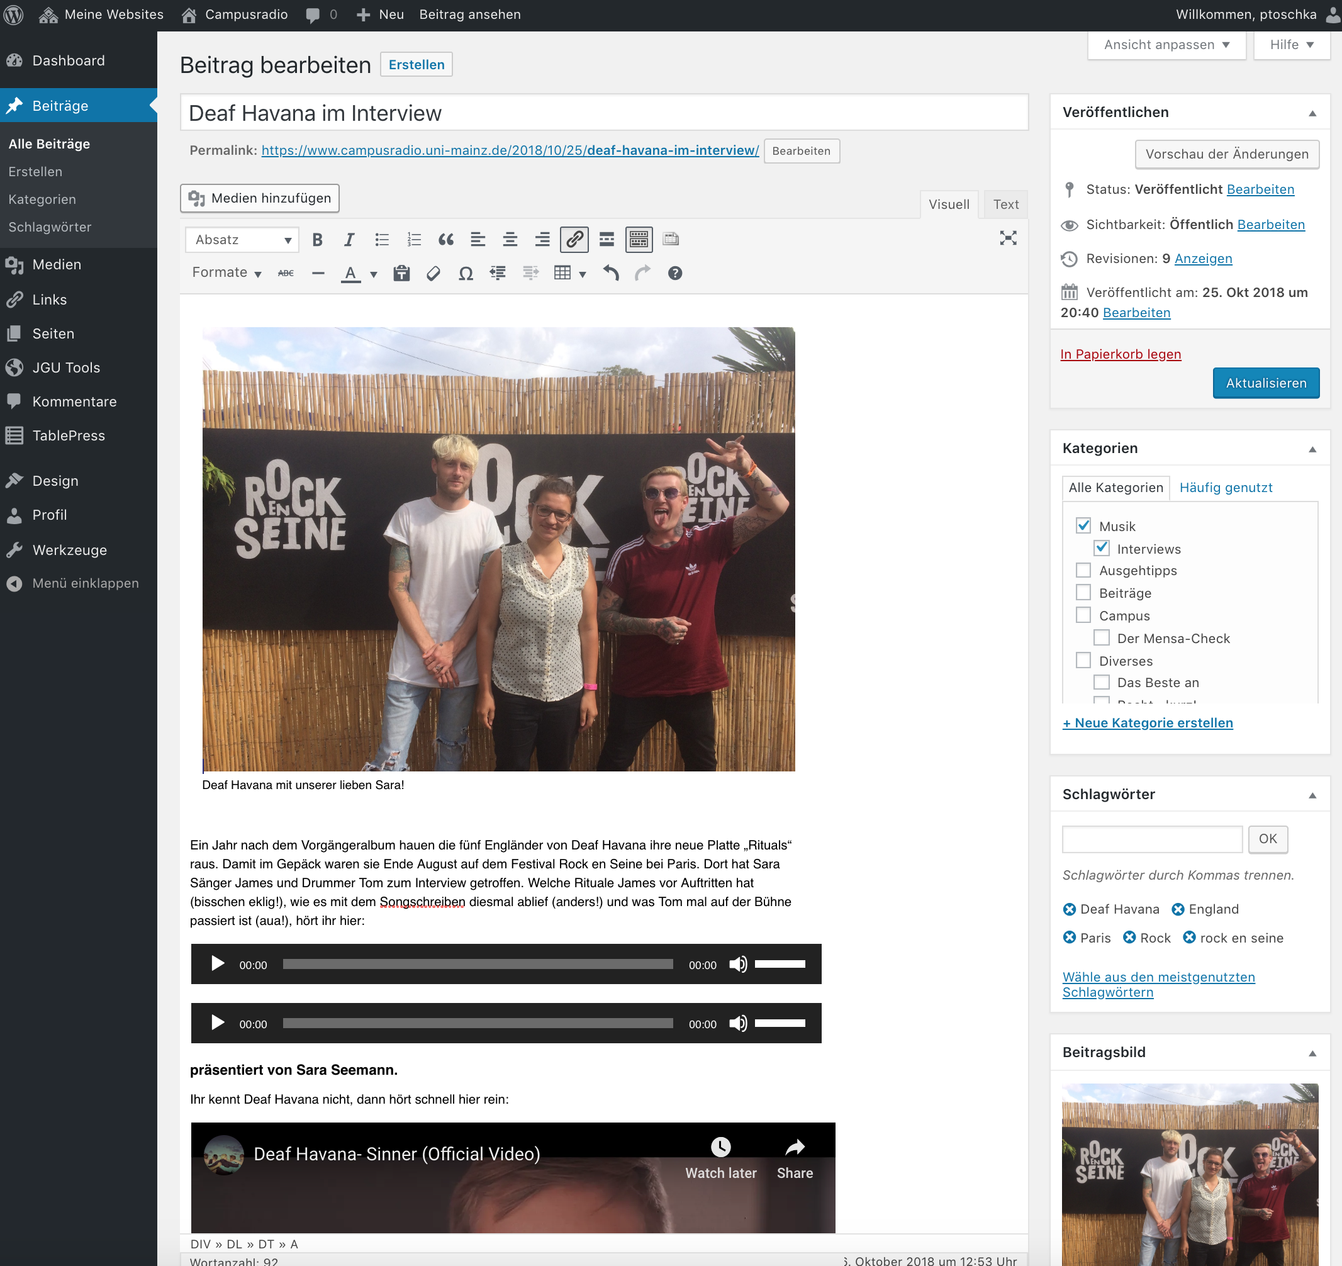This screenshot has height=1266, width=1342.
Task: Check the Das Beste an category
Action: point(1102,683)
